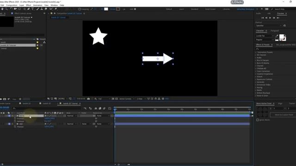Viewport: 296px width, 166px height.
Task: Play the preview with the play button
Action: click(x=270, y=18)
